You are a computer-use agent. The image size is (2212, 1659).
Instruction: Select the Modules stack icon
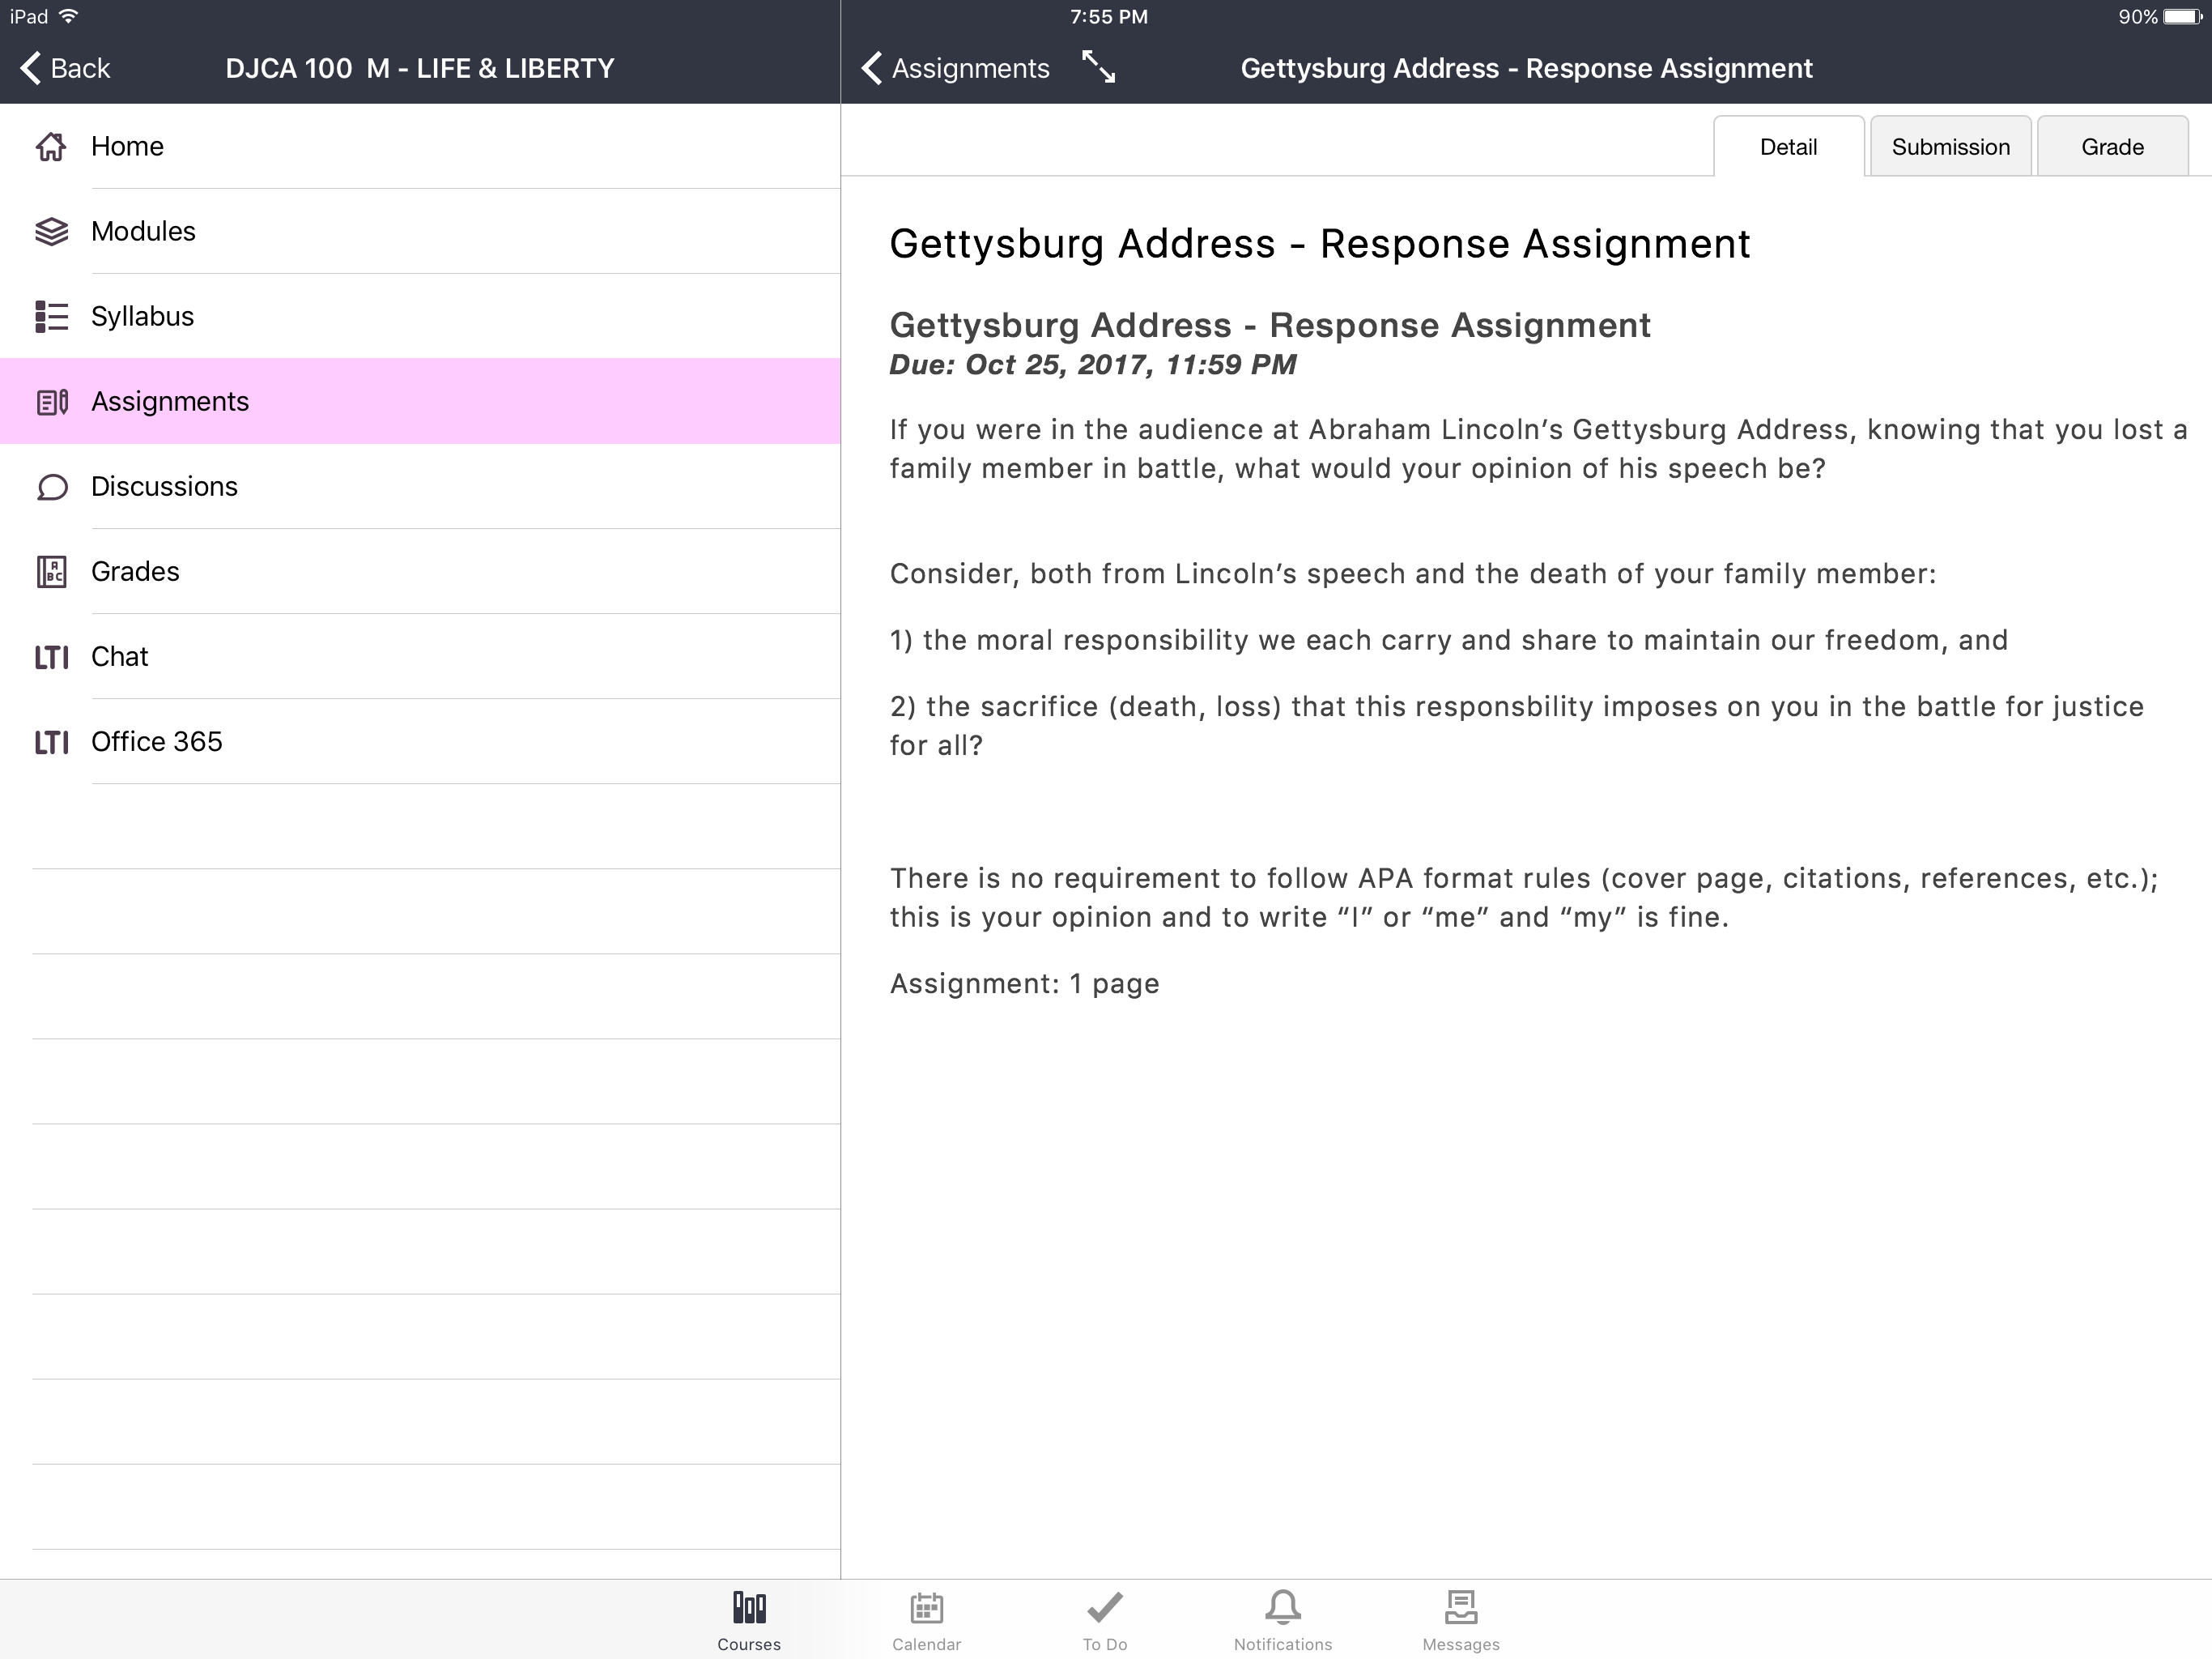[51, 231]
